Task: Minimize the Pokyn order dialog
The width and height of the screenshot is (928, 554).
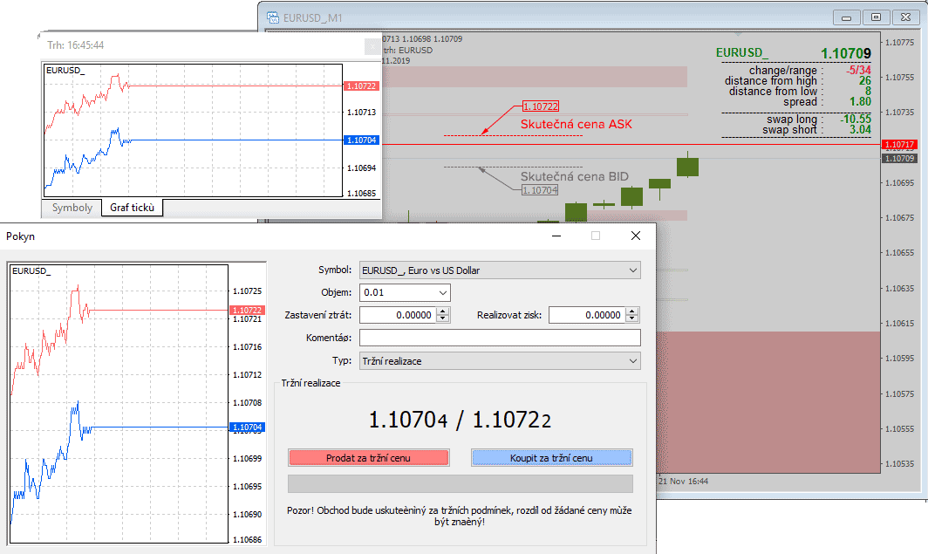Action: (x=556, y=236)
